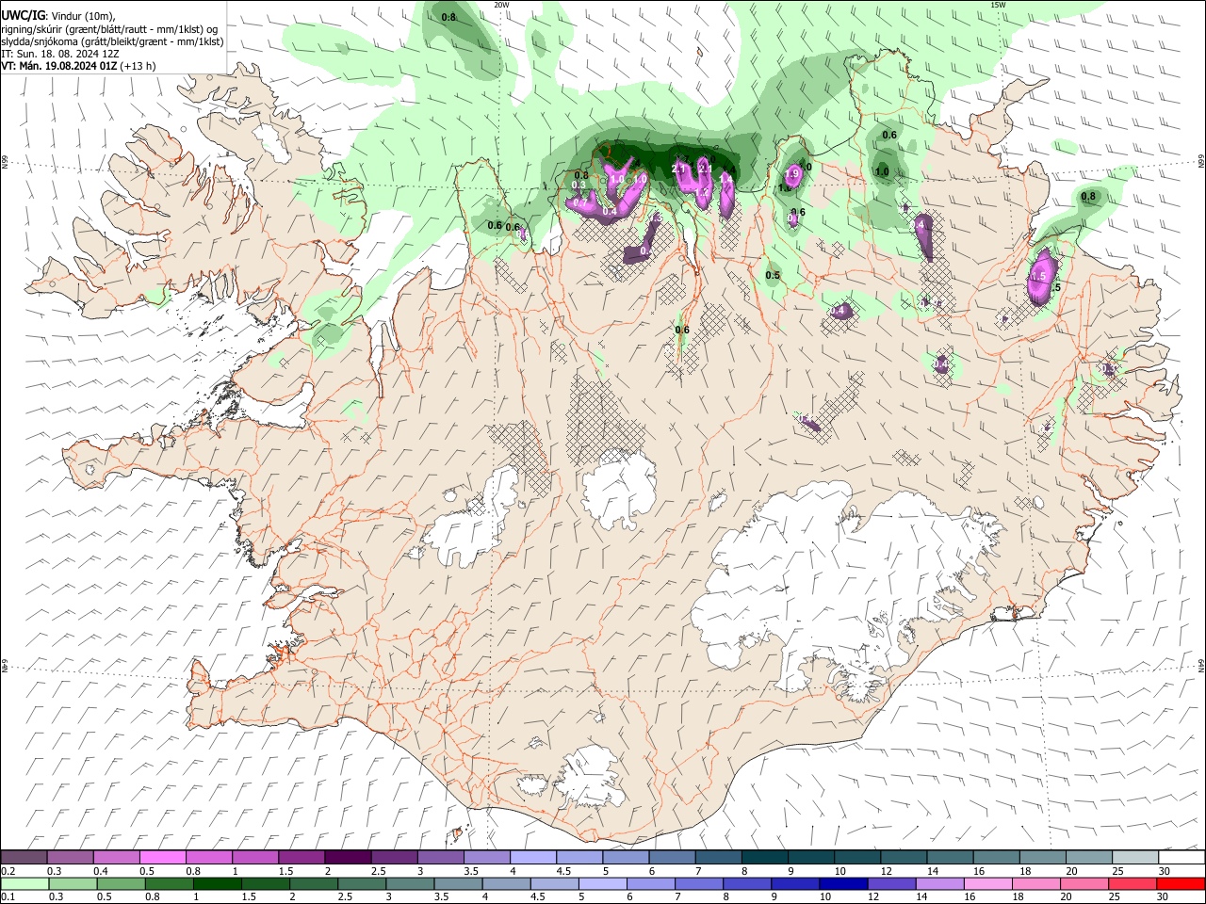This screenshot has width=1206, height=904.
Task: Select the pure red 30 rain legend swatch
Action: coord(1182,883)
